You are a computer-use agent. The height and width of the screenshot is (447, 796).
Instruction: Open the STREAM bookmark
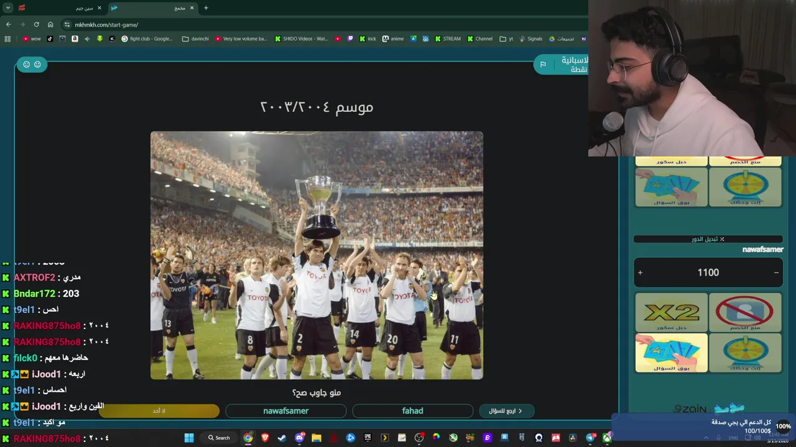[448, 38]
